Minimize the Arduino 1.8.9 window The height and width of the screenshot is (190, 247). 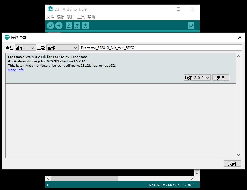click(164, 9)
